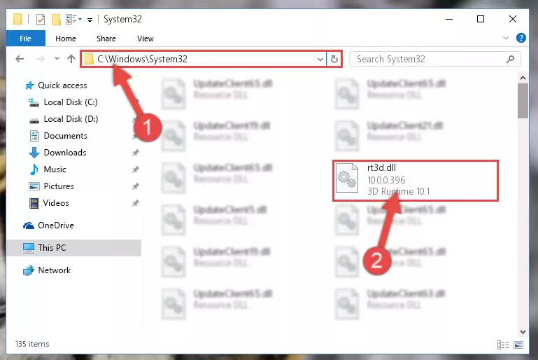Open the Music folder in the sidebar
Screen dimensions: 538x360
tap(55, 169)
